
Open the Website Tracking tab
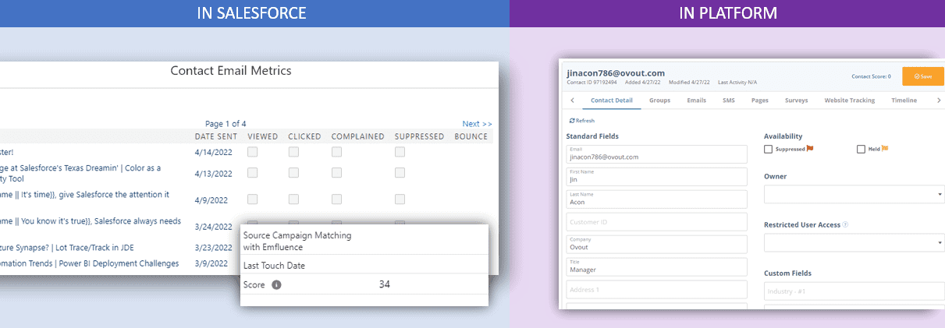[850, 101]
